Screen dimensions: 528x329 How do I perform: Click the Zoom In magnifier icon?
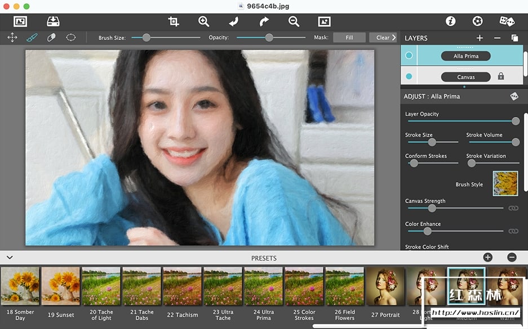[203, 21]
